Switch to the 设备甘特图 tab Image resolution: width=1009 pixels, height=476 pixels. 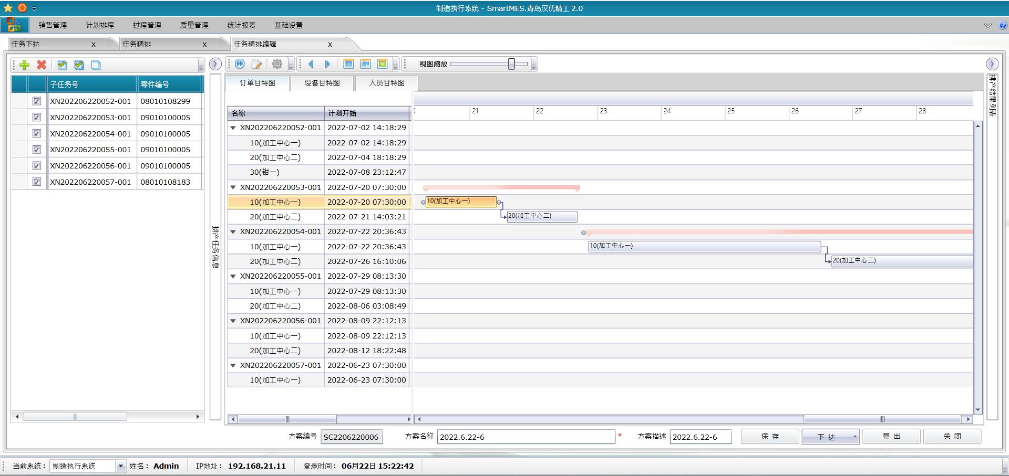click(322, 83)
